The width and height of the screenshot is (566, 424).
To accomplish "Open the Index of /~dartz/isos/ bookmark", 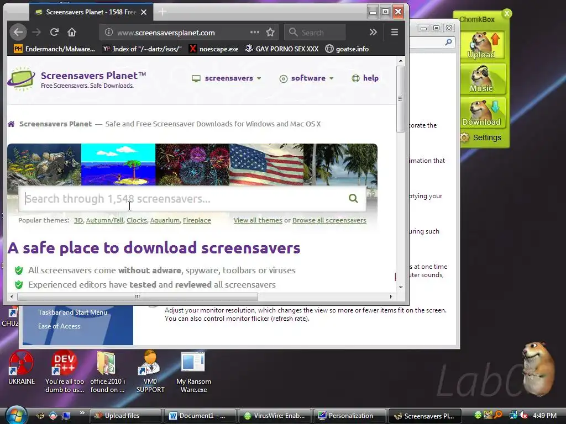I will [142, 49].
